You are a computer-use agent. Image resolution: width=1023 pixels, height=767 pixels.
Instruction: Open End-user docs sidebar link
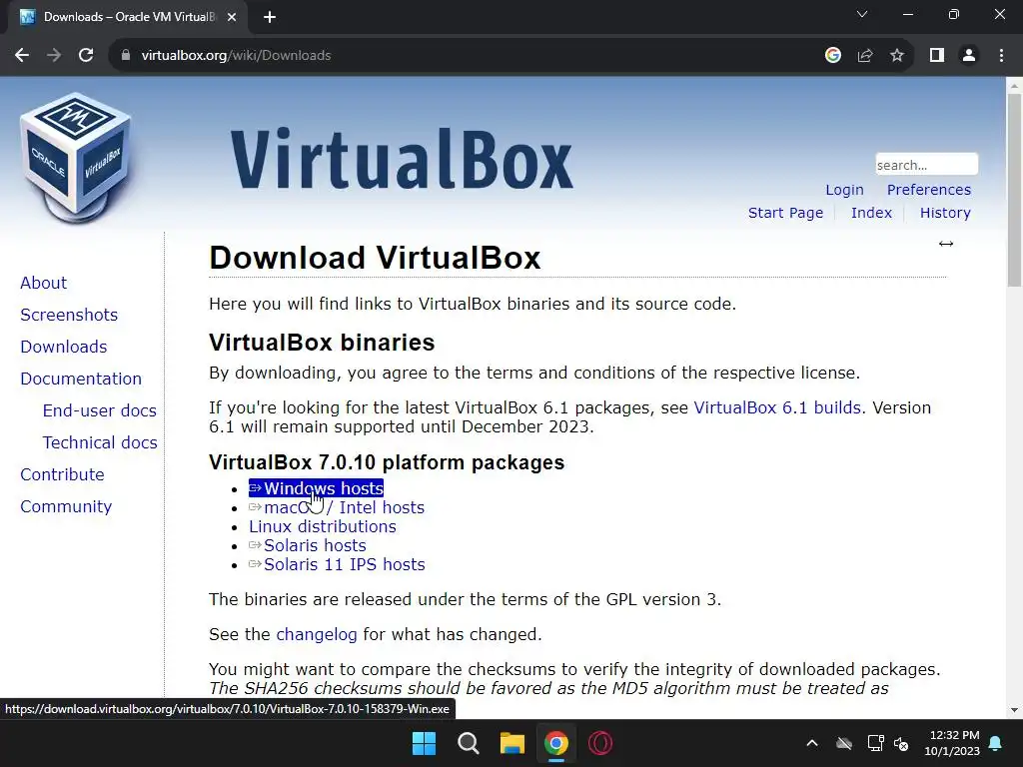pyautogui.click(x=100, y=410)
